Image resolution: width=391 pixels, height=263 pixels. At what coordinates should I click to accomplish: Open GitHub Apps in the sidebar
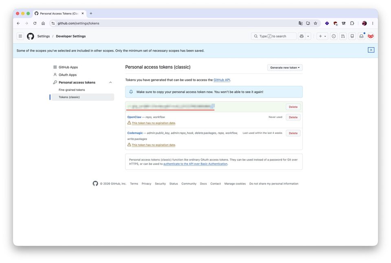click(x=68, y=67)
